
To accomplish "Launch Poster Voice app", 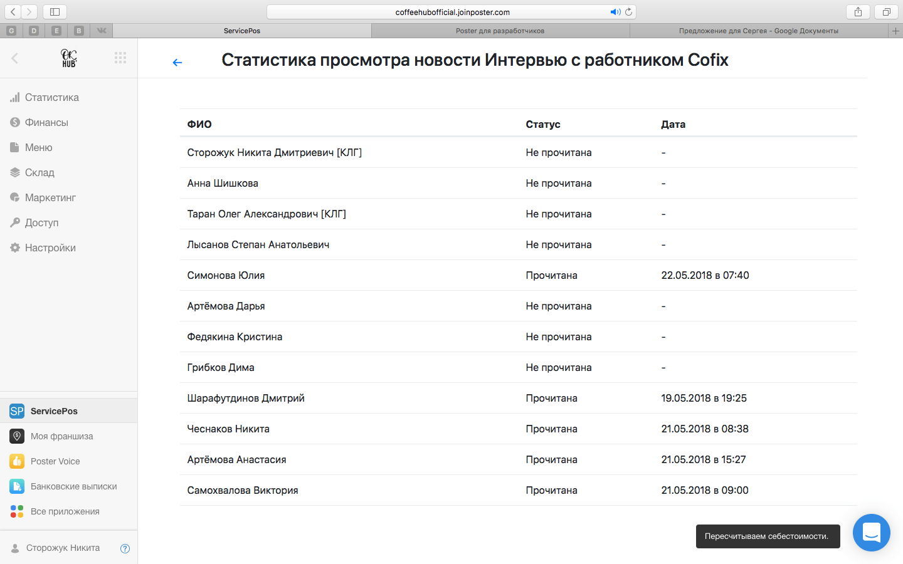I will click(x=55, y=461).
